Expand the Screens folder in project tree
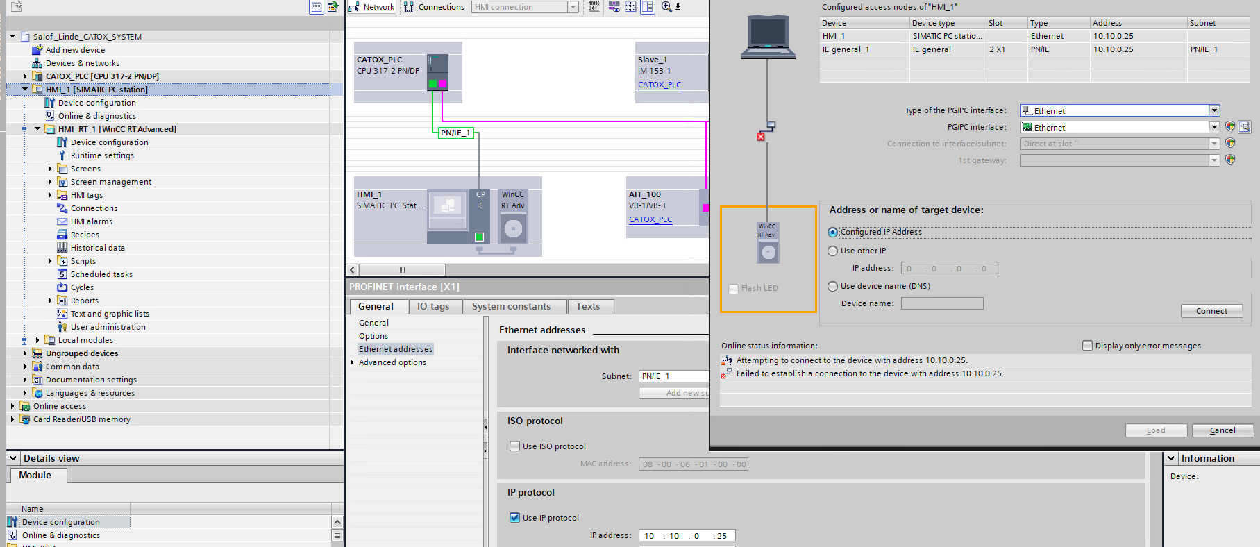This screenshot has width=1260, height=547. click(50, 169)
